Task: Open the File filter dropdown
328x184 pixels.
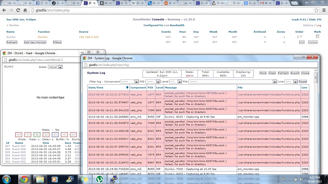Action: click(x=233, y=82)
